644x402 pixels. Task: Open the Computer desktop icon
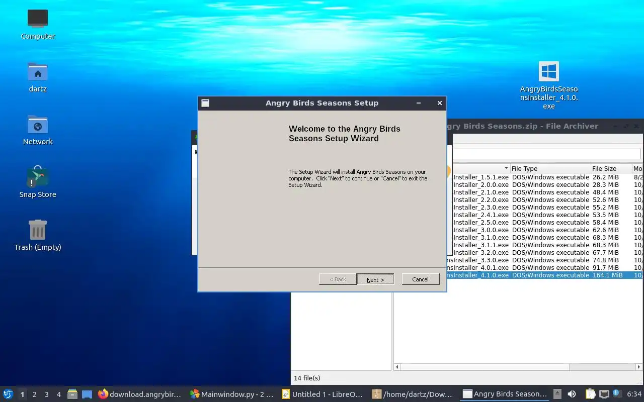tap(38, 24)
